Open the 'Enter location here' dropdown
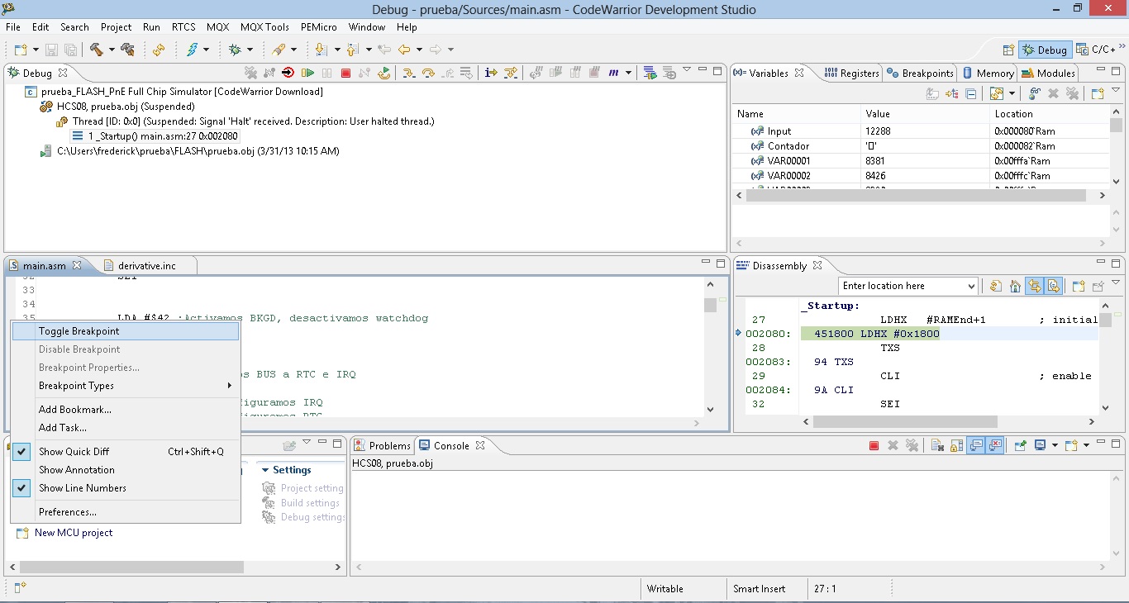The width and height of the screenshot is (1129, 603). coord(970,287)
